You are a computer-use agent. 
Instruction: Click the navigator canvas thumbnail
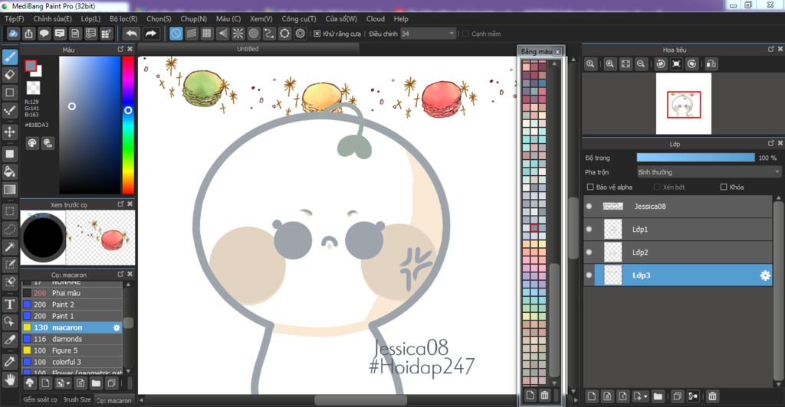tap(683, 104)
